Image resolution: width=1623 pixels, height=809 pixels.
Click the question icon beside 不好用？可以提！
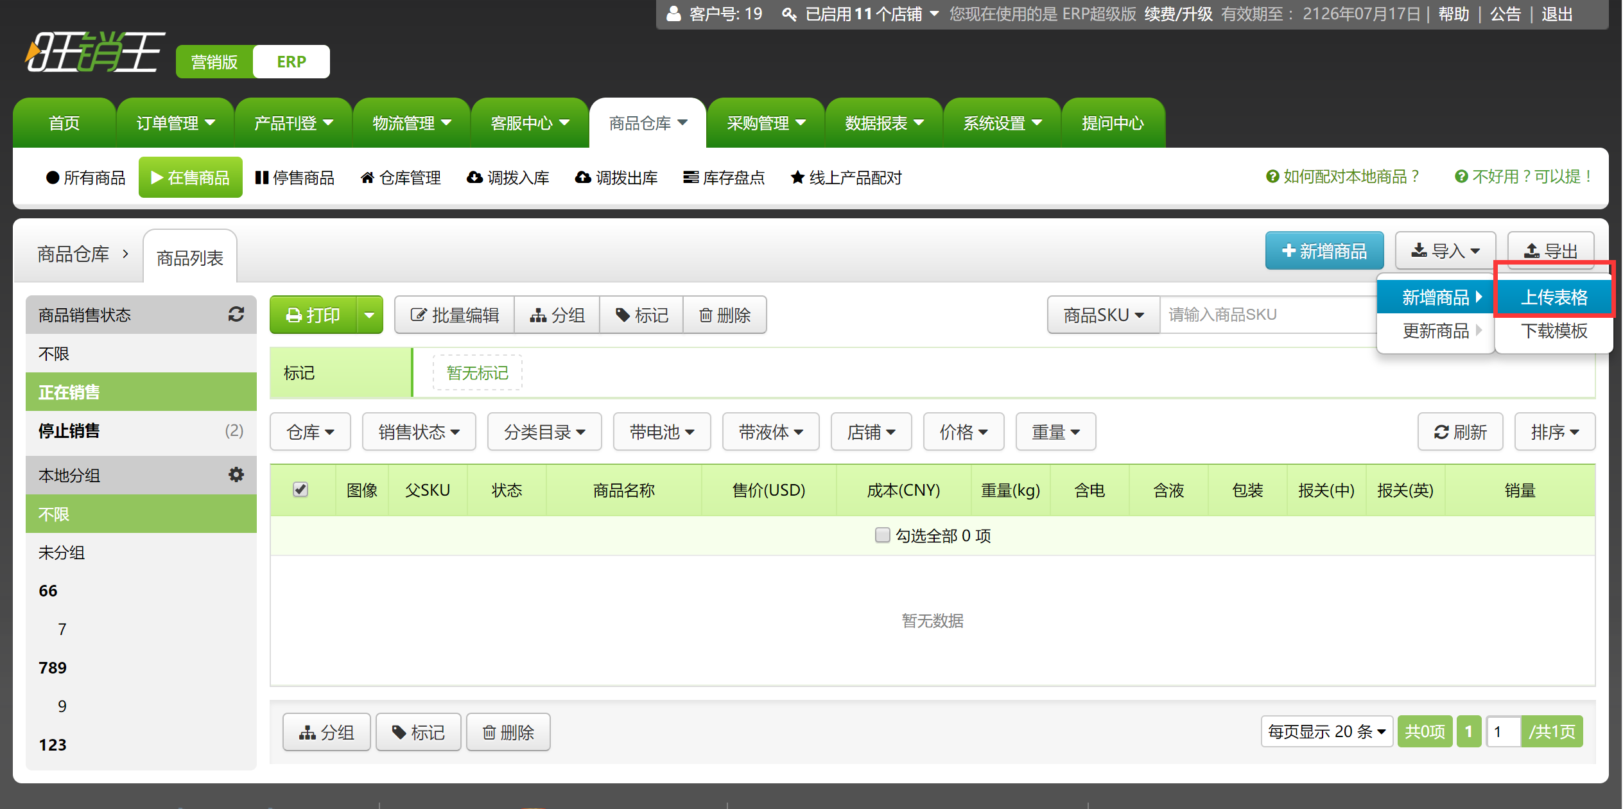point(1461,177)
